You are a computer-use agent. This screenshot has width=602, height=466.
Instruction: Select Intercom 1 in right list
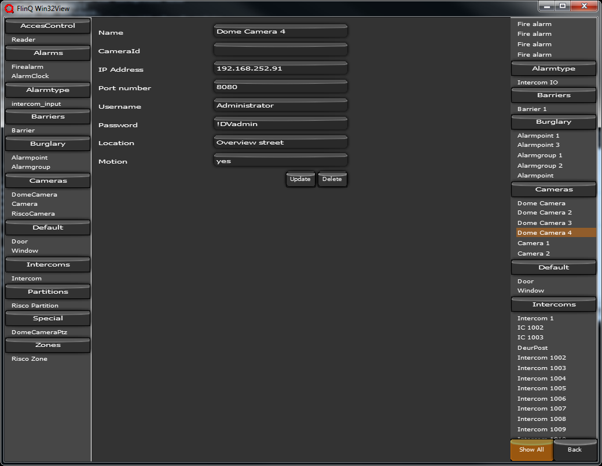tap(535, 319)
